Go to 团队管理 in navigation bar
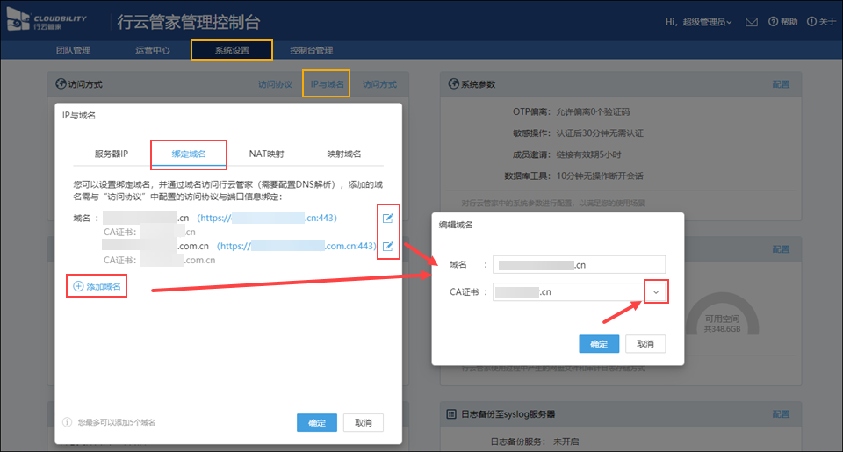This screenshot has width=843, height=452. point(73,50)
